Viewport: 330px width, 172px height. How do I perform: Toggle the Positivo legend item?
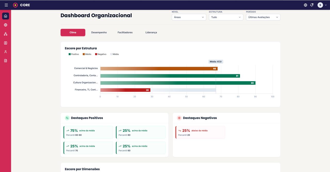74,54
